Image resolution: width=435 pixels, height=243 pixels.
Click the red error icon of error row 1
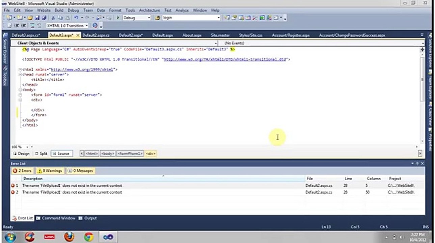coord(13,186)
